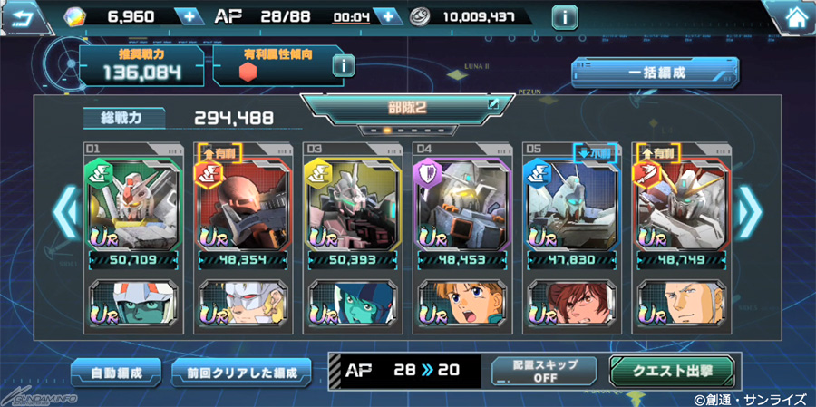The width and height of the screenshot is (816, 407).
Task: Add gems with plus beside 6,960
Action: click(x=189, y=16)
